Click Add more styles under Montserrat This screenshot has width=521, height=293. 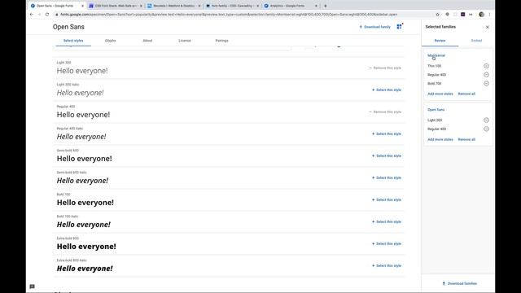click(440, 94)
